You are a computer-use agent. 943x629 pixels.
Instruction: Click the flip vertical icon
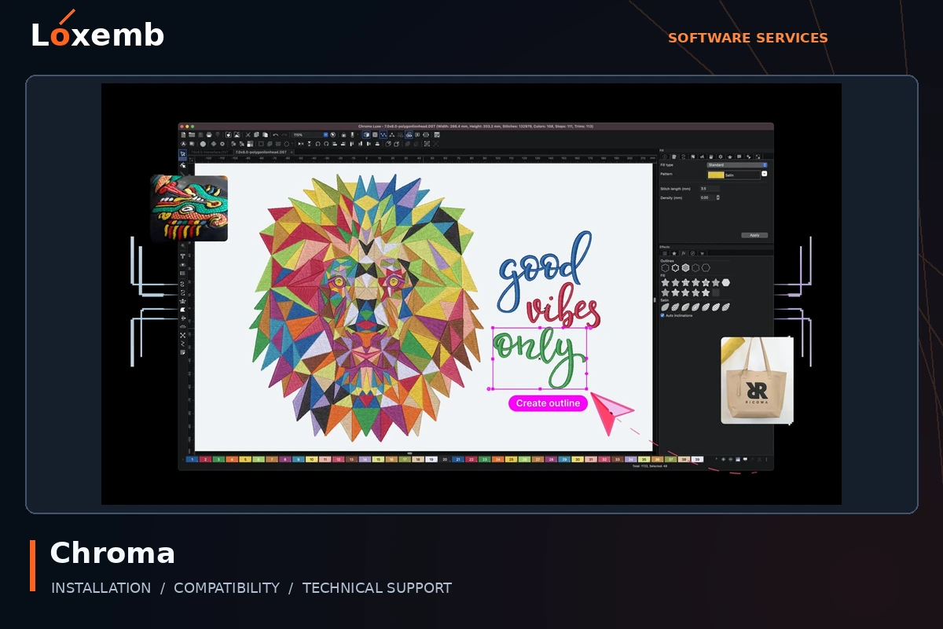[310, 144]
